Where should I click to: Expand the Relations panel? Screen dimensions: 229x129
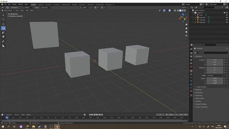[198, 90]
